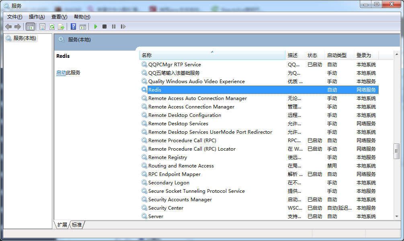Viewport: 404px width, 241px height.
Task: Click gear icon beside Security Center
Action: point(144,208)
